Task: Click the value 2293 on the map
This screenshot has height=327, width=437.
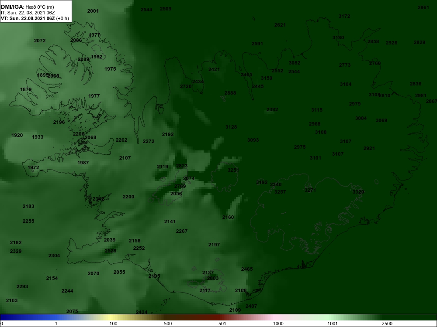Action: coord(22,287)
